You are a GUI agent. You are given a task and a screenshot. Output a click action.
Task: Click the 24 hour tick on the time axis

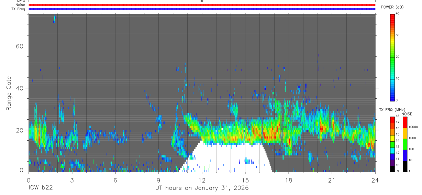pos(375,180)
